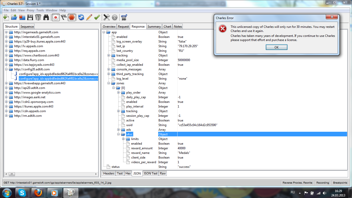Collapse the http://config20.adtilt.com host
352x198 pixels.
click(x=6, y=69)
